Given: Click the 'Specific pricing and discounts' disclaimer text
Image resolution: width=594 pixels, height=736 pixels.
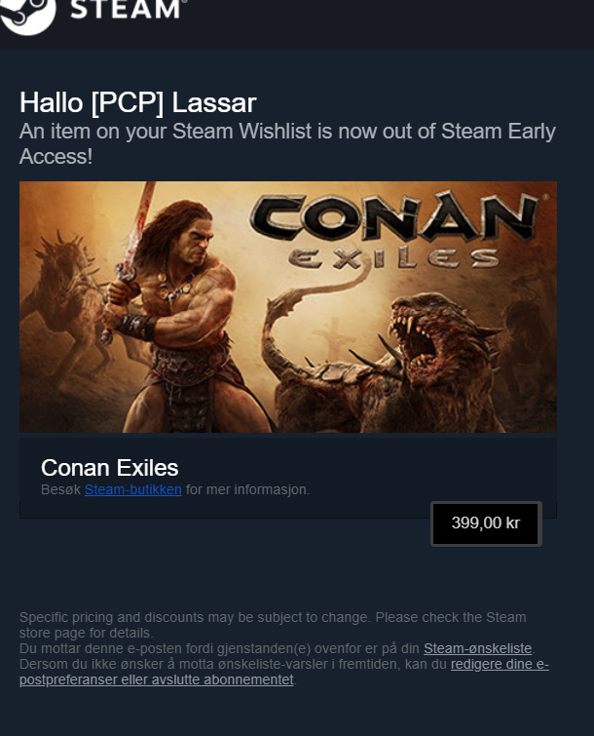Looking at the screenshot, I should tap(273, 625).
